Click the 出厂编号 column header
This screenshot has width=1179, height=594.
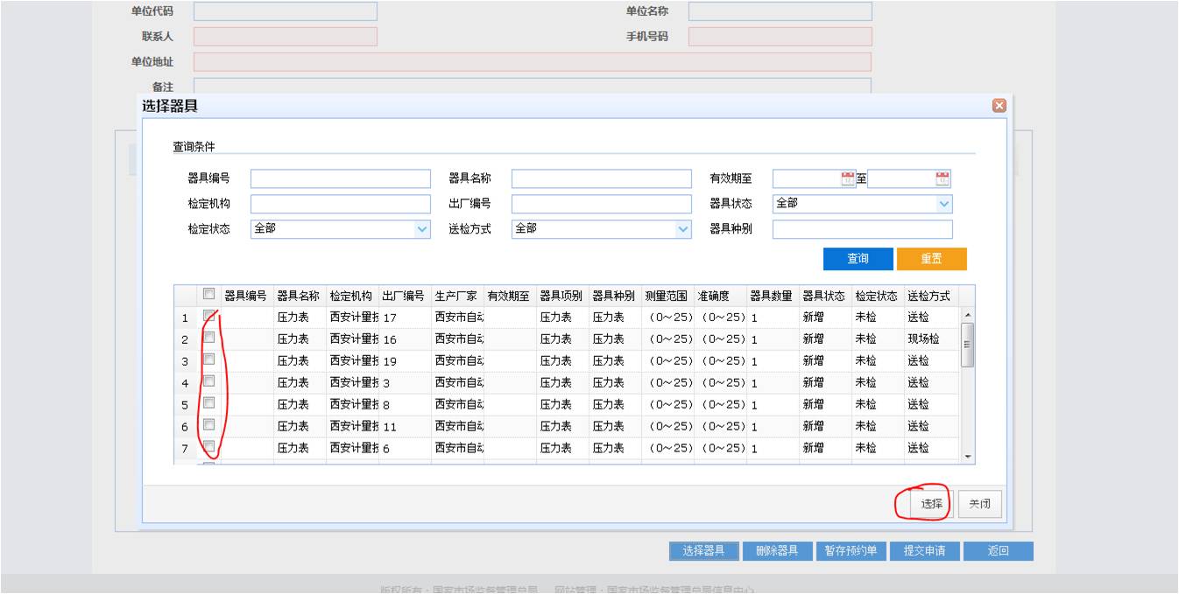(x=404, y=296)
